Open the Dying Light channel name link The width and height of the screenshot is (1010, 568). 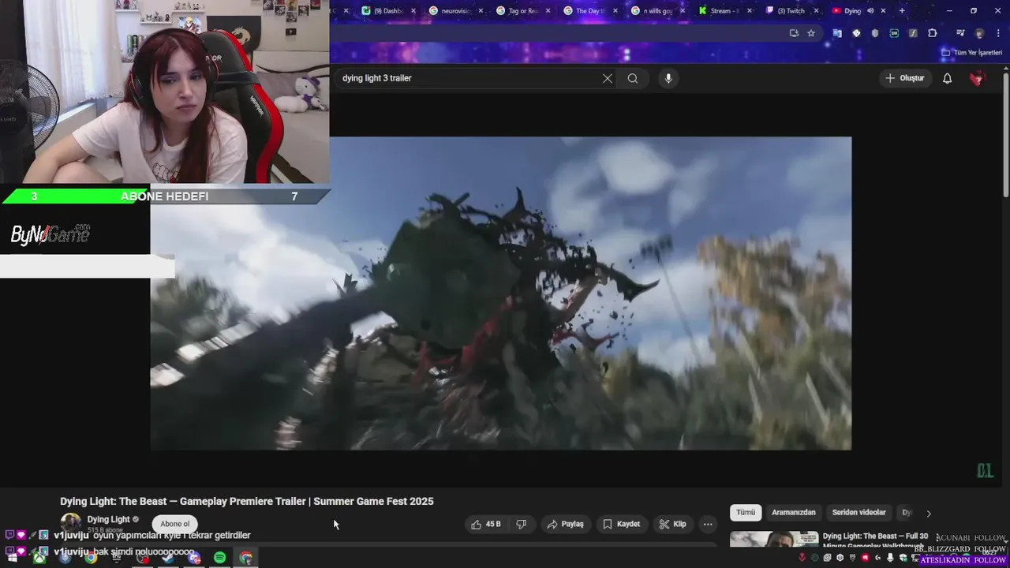108,520
